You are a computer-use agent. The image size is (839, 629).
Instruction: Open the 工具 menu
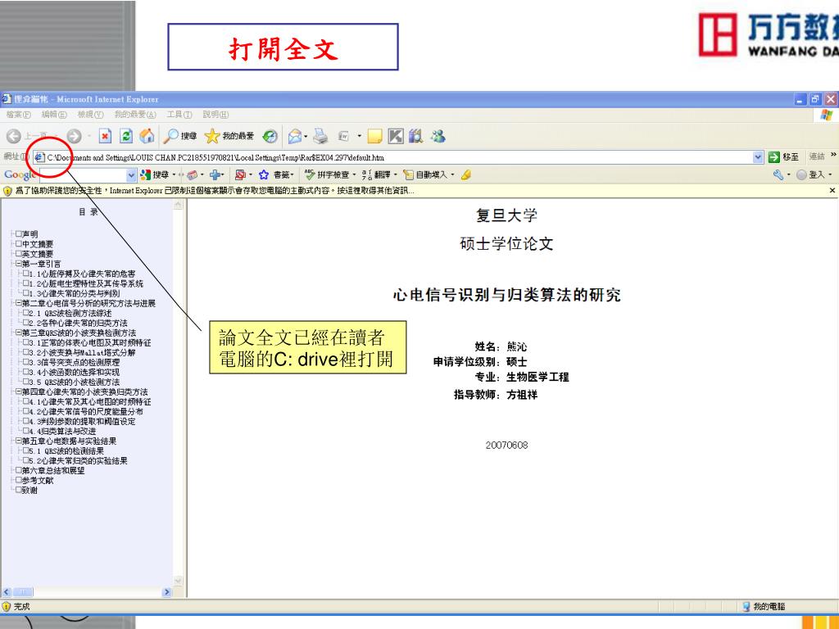click(179, 115)
